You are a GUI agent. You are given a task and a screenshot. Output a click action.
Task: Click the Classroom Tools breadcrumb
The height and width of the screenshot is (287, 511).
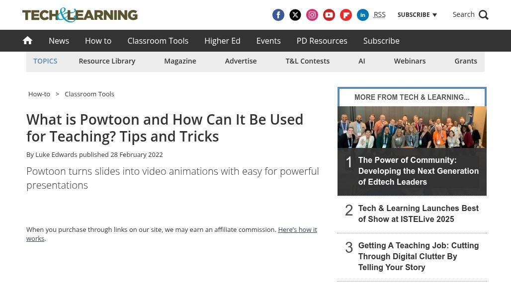click(89, 94)
